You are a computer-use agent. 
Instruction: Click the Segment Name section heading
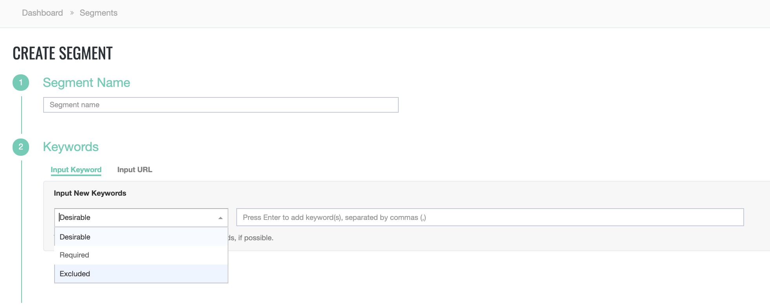click(x=86, y=83)
